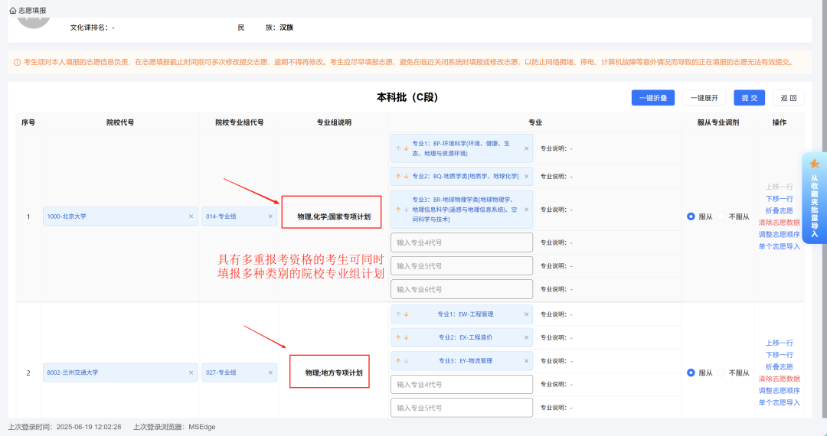
Task: Click the home icon beside 志愿填报
Action: click(13, 11)
